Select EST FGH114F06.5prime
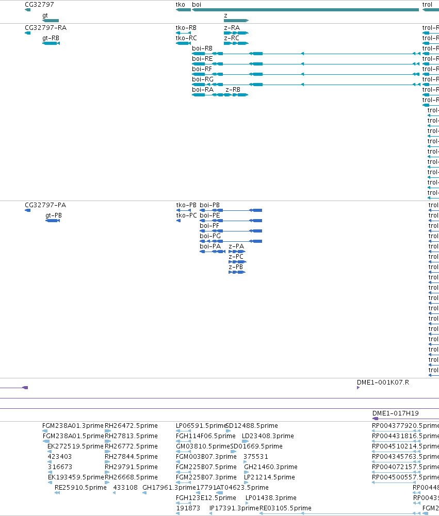The height and width of the screenshot is (516, 439). coord(184,441)
